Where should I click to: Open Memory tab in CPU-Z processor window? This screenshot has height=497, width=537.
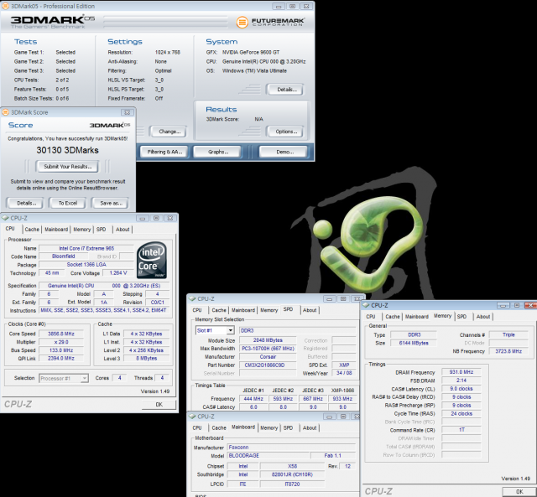(82, 230)
